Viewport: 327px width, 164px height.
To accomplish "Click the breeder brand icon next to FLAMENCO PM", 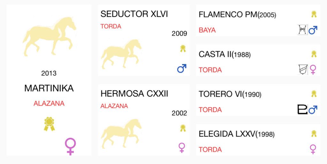I will tap(303, 30).
